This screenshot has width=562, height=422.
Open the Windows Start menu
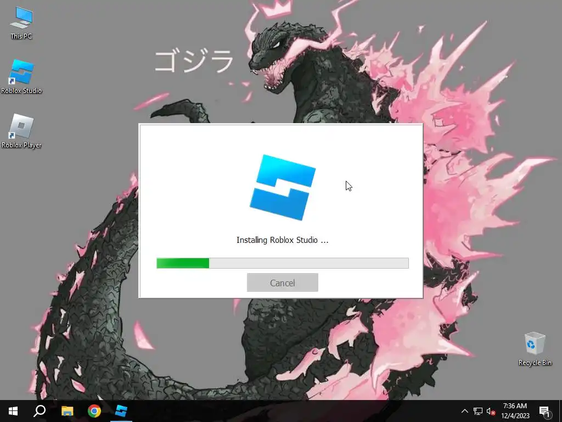pos(13,411)
